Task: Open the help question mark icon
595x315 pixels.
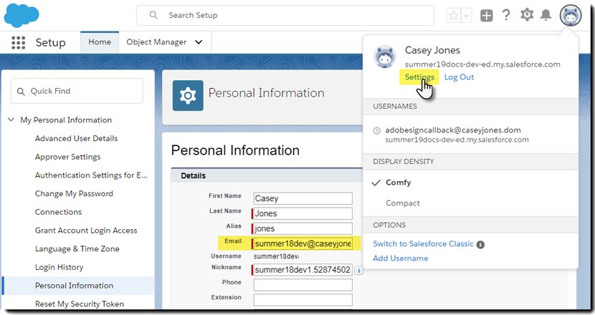Action: point(506,15)
